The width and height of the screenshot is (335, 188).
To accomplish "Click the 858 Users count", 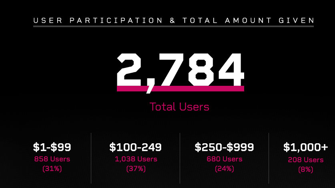I will [52, 159].
